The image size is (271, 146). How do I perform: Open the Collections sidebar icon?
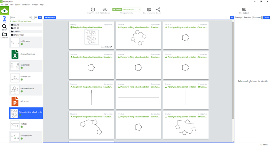pos(4,35)
